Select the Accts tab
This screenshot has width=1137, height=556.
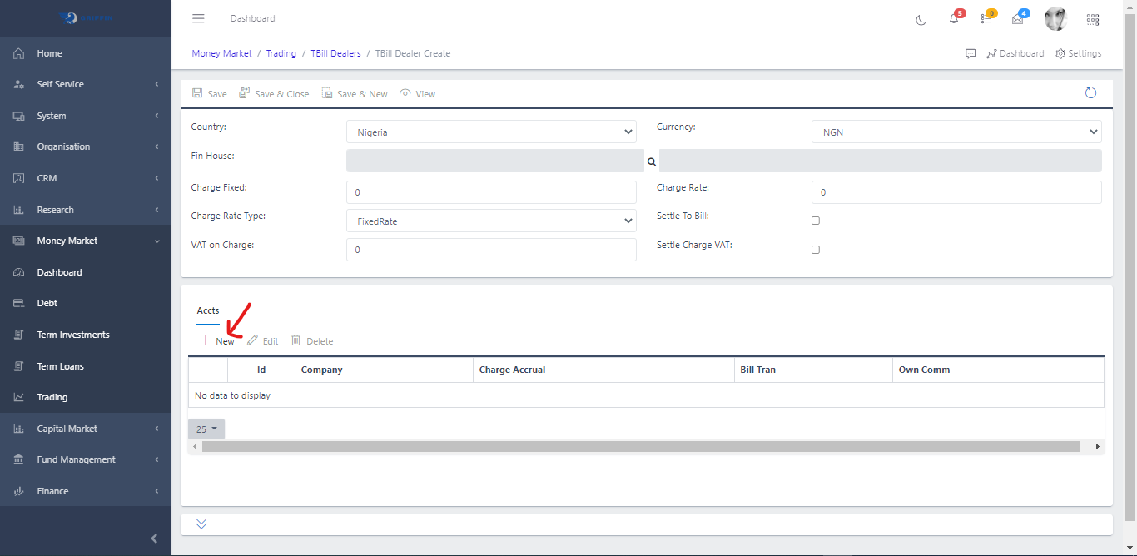coord(208,310)
